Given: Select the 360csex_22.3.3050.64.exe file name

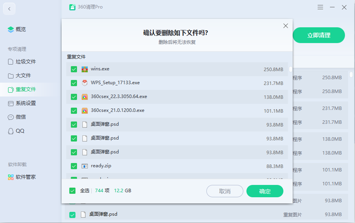Looking at the screenshot, I should click(x=119, y=97).
